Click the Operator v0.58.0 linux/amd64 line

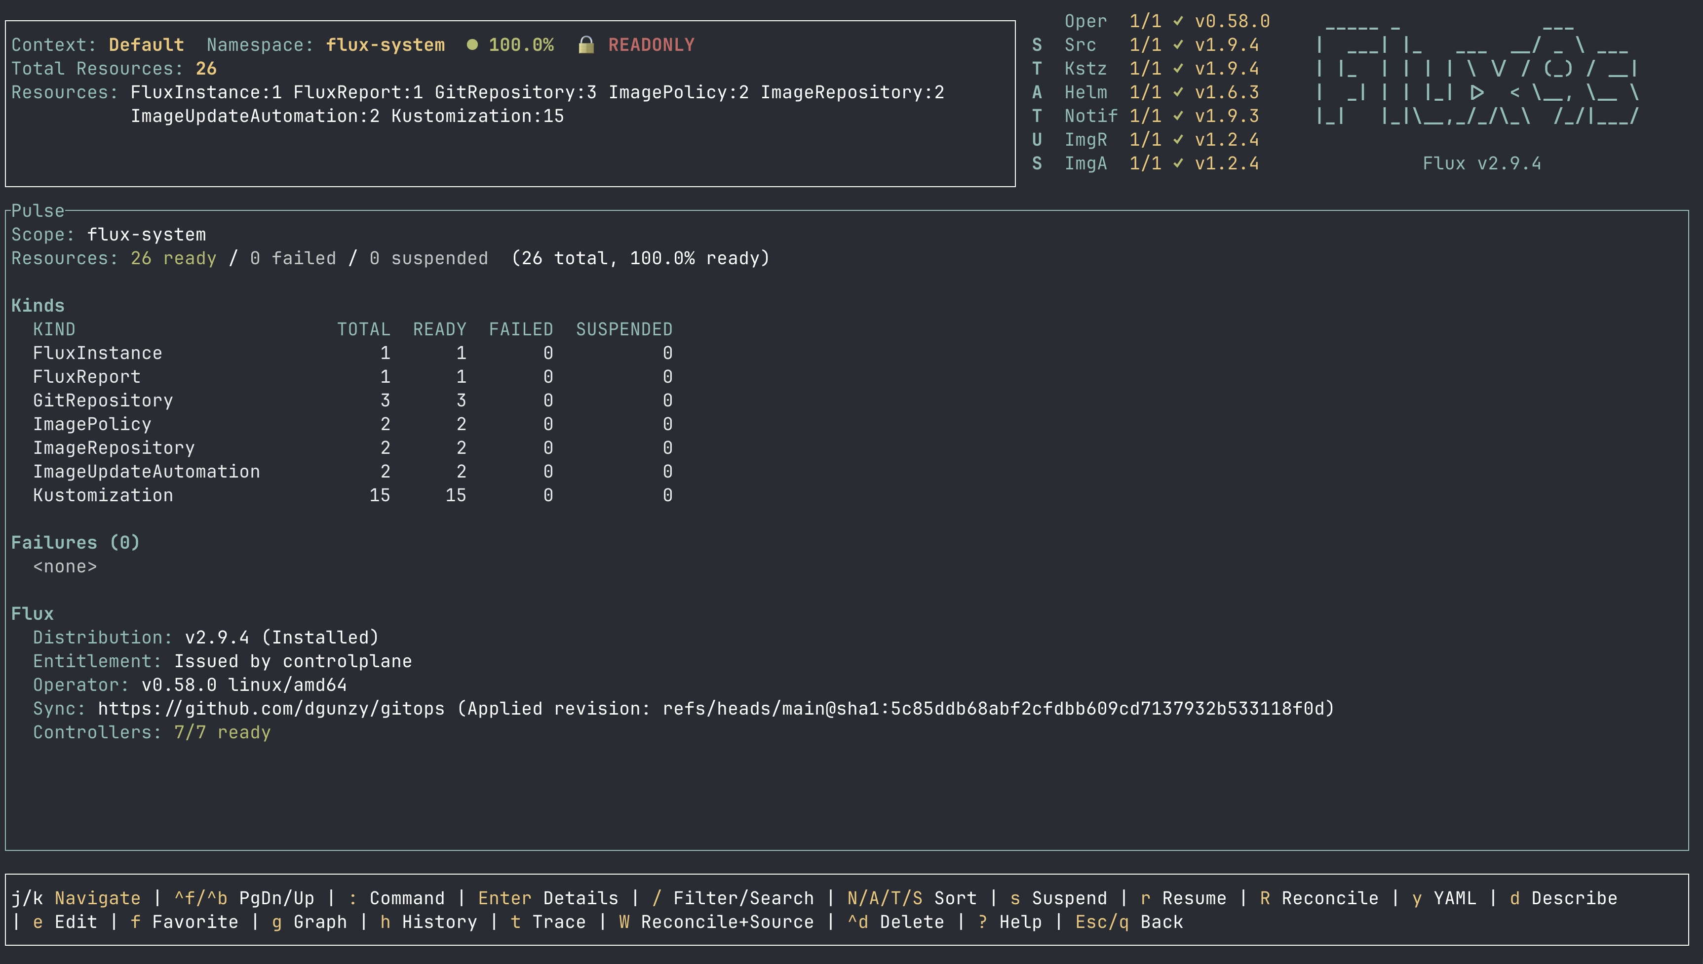pos(190,685)
